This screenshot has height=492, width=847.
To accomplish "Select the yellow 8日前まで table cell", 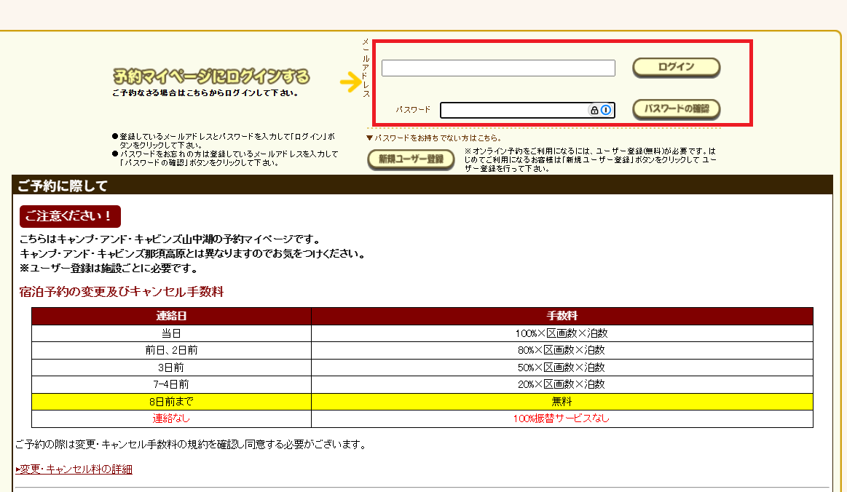I will pyautogui.click(x=171, y=402).
